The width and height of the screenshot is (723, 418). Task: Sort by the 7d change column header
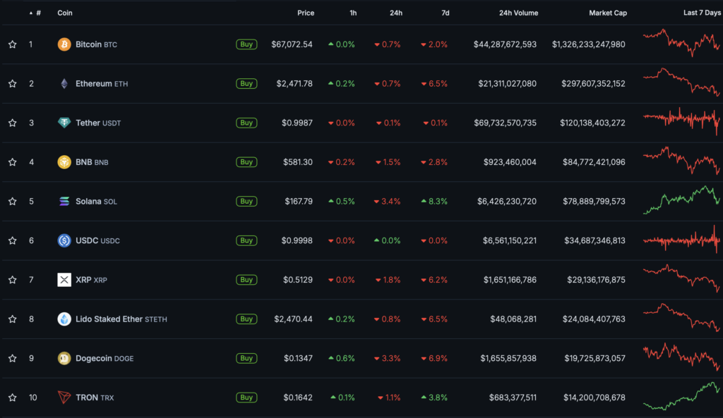(444, 13)
